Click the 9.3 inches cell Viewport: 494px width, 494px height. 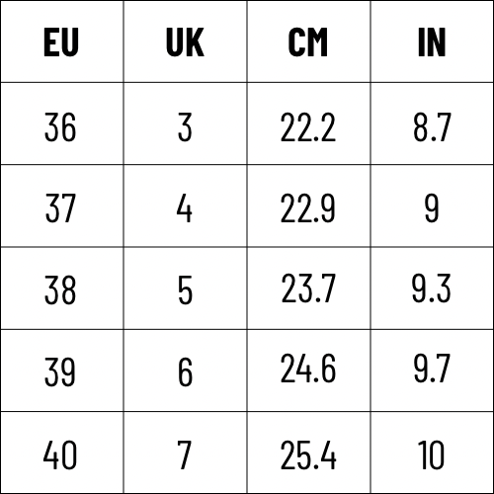pyautogui.click(x=432, y=288)
